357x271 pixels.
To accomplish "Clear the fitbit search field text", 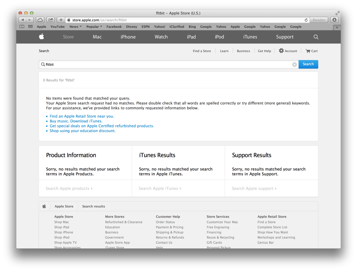I will tap(294, 65).
